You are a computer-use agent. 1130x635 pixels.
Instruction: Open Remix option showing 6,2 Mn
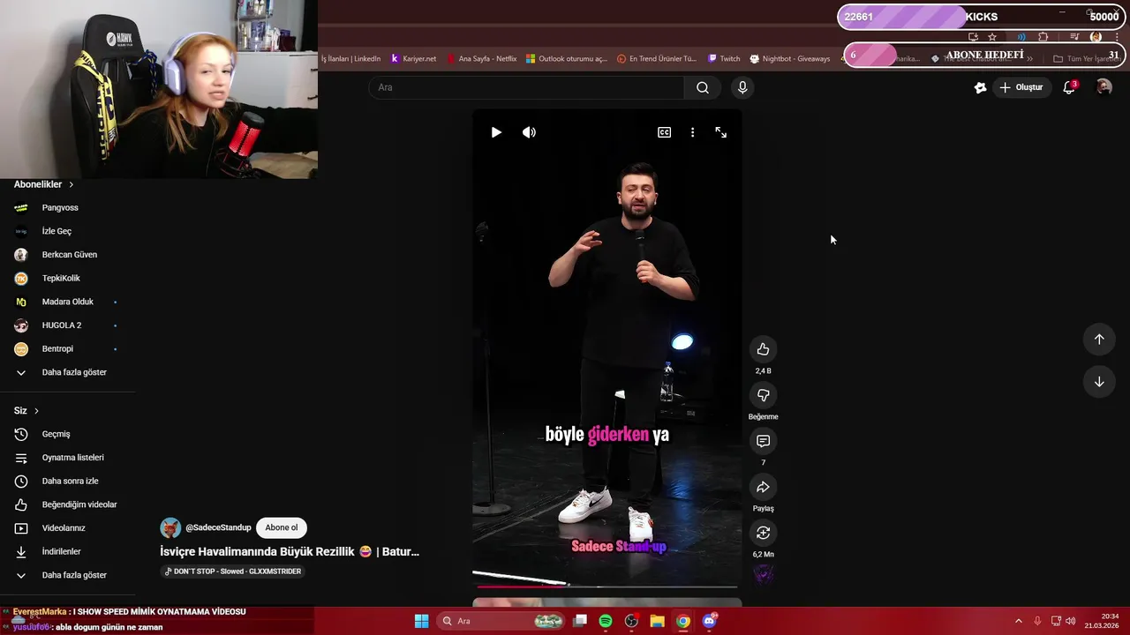click(x=763, y=533)
